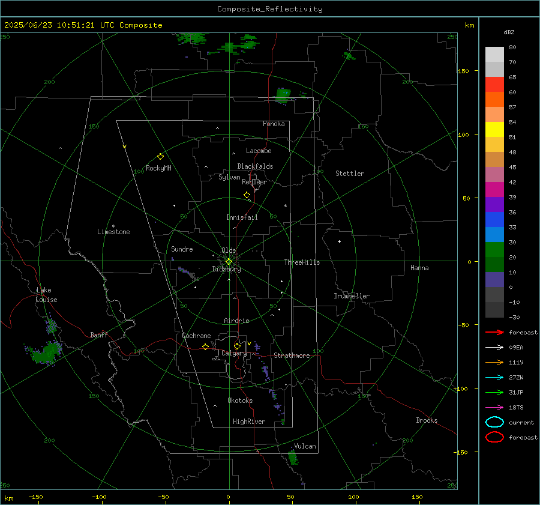Click the dBZ legend heading
Image resolution: width=540 pixels, height=505 pixels.
(x=509, y=32)
